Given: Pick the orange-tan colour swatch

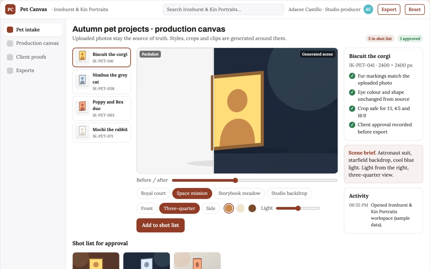Looking at the screenshot, I should click(x=229, y=208).
